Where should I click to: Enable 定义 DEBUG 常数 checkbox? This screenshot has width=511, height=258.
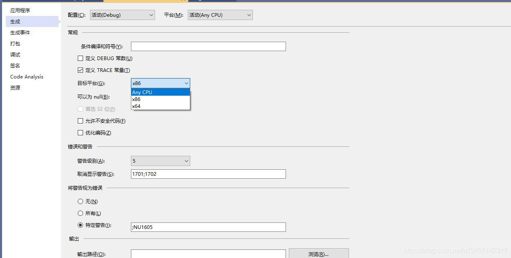point(80,58)
